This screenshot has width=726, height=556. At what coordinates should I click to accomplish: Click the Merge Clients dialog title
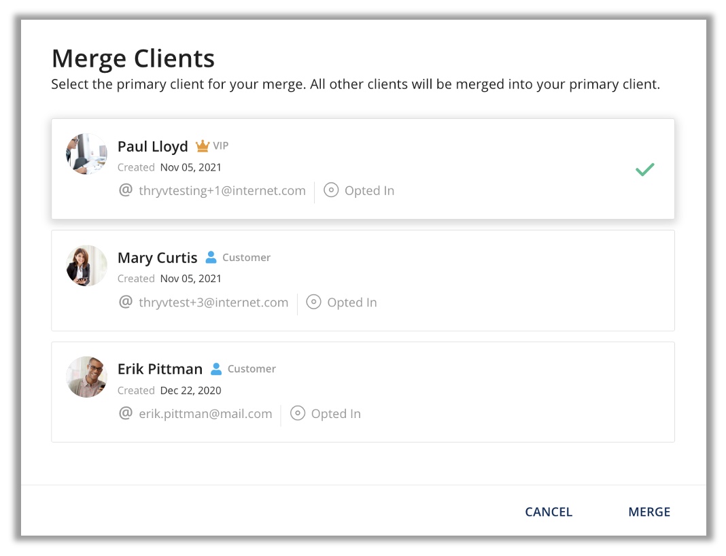[133, 58]
